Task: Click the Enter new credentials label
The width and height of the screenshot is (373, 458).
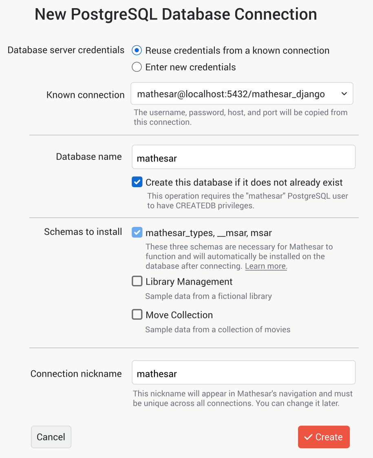Action: point(191,67)
